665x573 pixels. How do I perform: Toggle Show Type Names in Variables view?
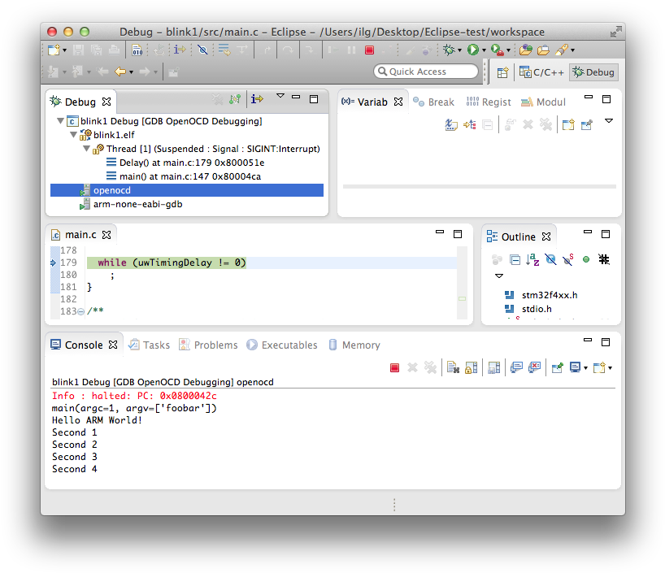point(451,124)
